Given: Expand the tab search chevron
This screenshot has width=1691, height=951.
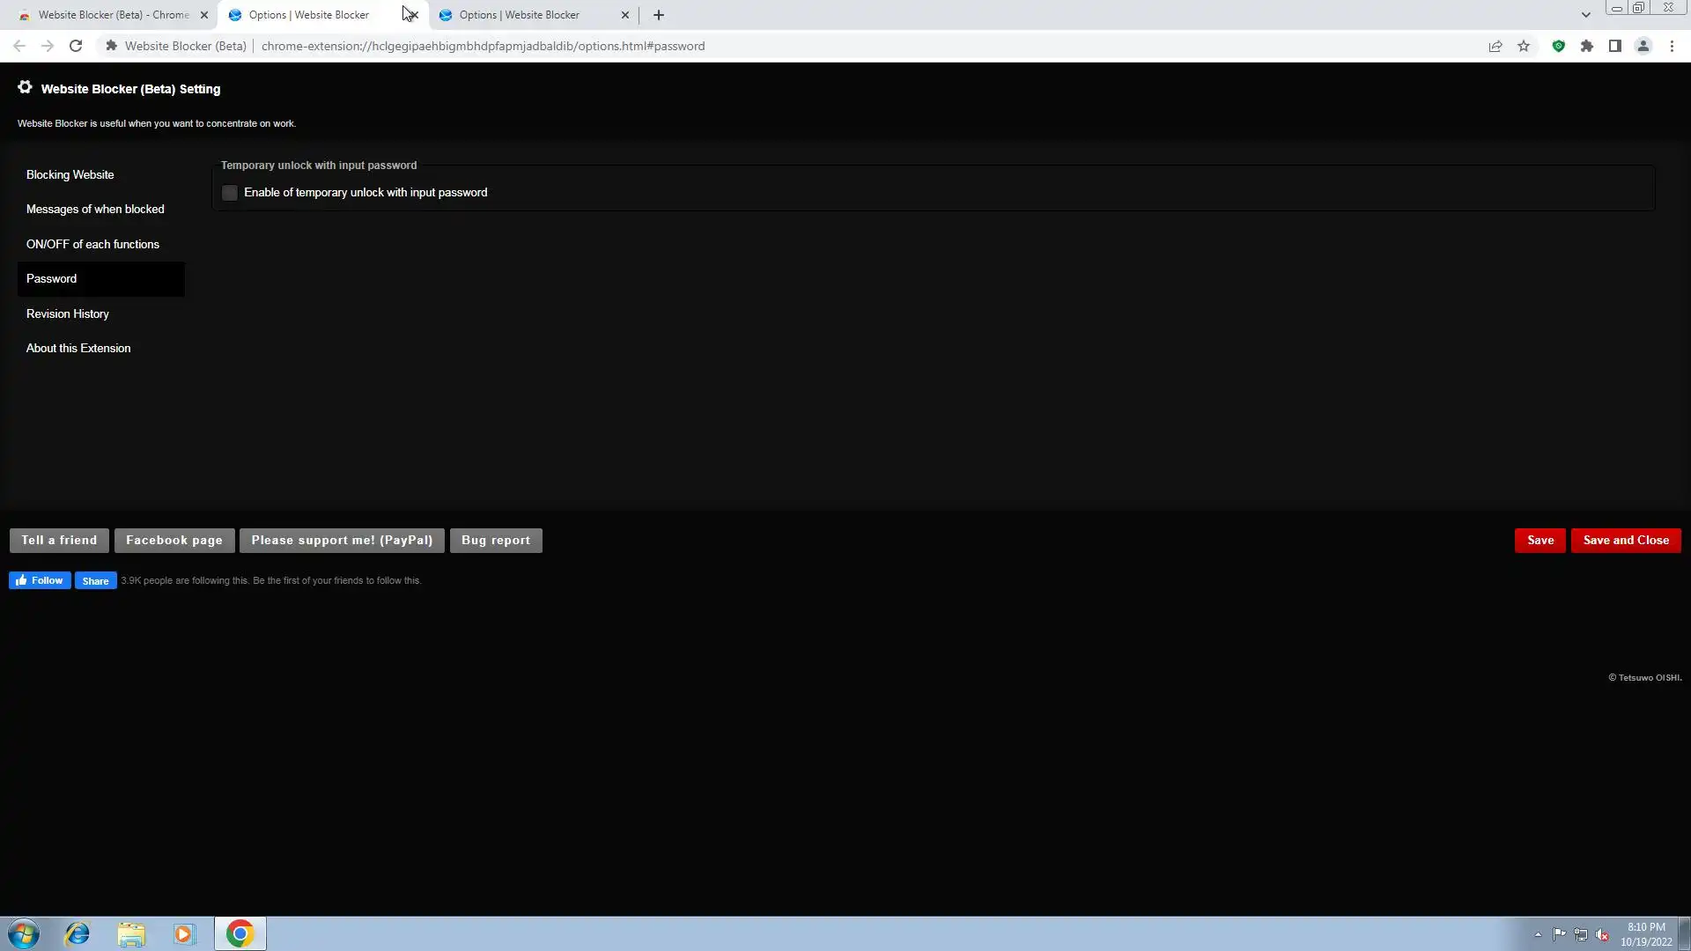Looking at the screenshot, I should click(1585, 15).
